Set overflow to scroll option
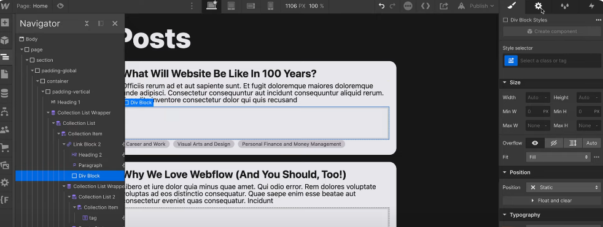Screen dimensions: 603x227 click(x=573, y=143)
